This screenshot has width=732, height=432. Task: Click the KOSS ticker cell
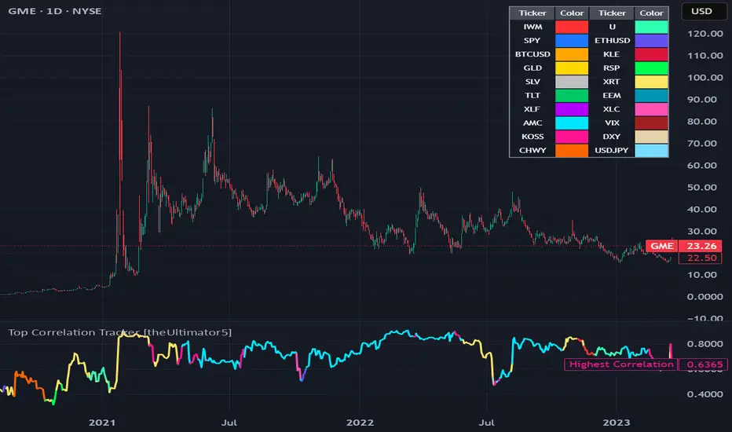pyautogui.click(x=533, y=137)
